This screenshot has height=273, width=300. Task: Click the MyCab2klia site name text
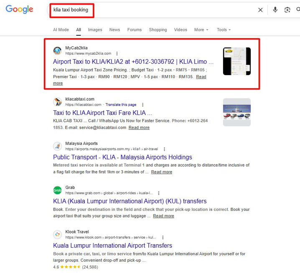(x=76, y=48)
